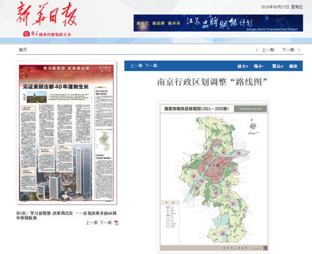312x254 pixels.
Task: Open the PDF download icon
Action: [116, 223]
